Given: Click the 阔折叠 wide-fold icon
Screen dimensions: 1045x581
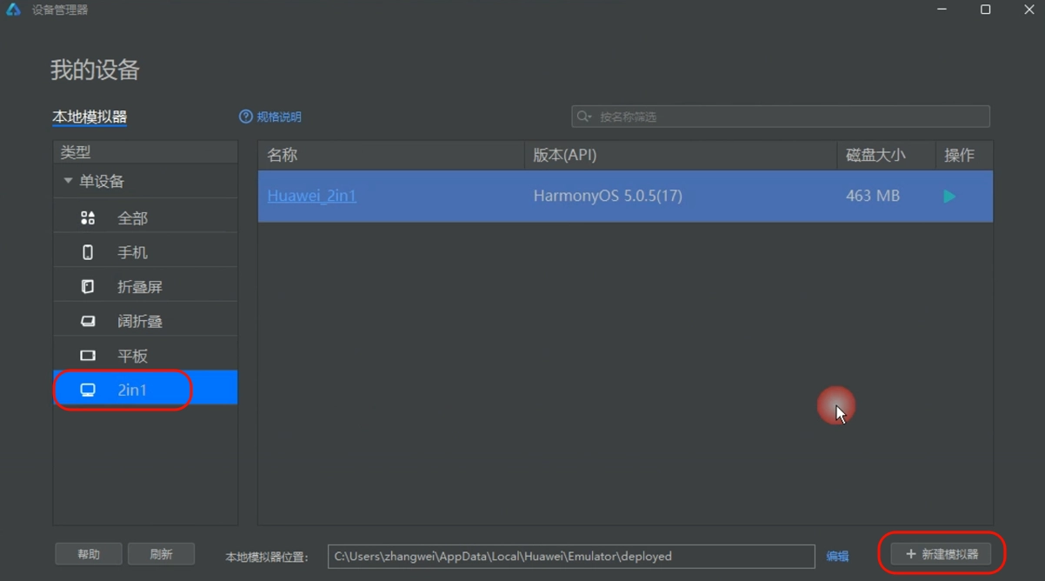Looking at the screenshot, I should point(88,321).
